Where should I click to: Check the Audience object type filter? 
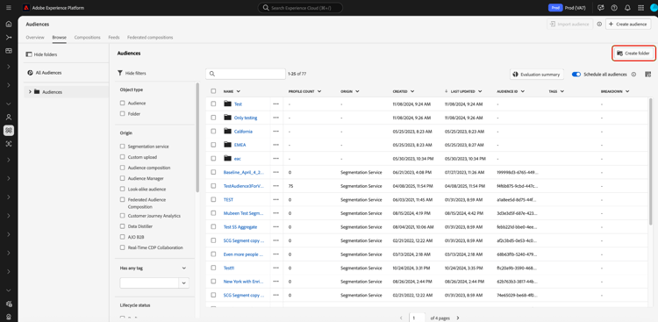pos(122,103)
